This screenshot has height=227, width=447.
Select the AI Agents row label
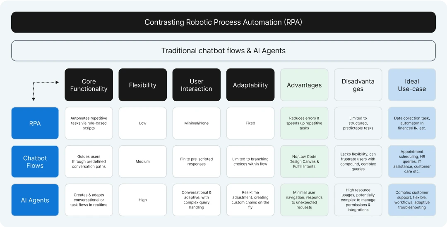click(x=35, y=200)
